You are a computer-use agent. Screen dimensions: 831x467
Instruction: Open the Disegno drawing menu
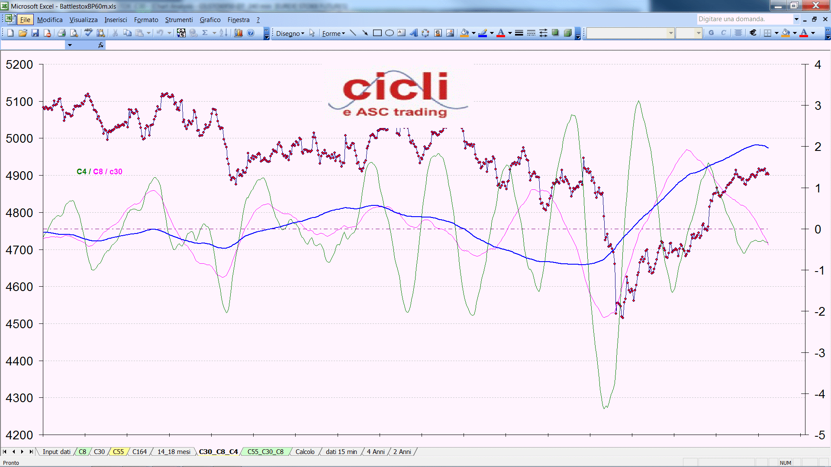290,33
